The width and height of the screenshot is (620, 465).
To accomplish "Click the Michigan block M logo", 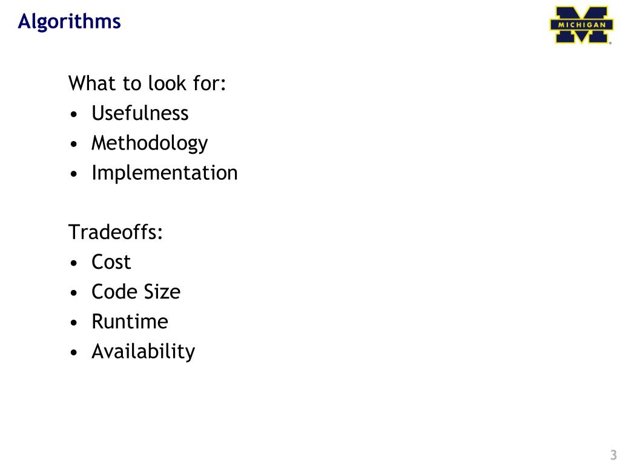I will 581,24.
